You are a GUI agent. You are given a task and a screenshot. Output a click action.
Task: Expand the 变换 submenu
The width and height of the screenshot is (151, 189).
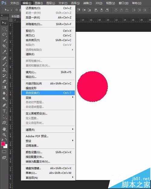(x=48, y=98)
